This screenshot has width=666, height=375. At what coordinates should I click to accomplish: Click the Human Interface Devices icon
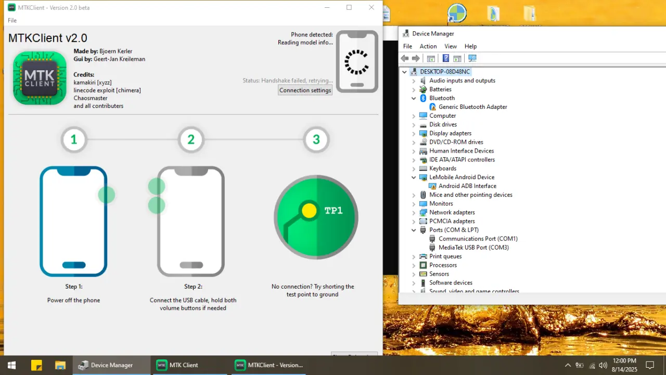coord(423,151)
